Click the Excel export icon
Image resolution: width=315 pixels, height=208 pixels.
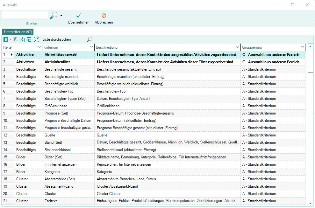pos(22,39)
